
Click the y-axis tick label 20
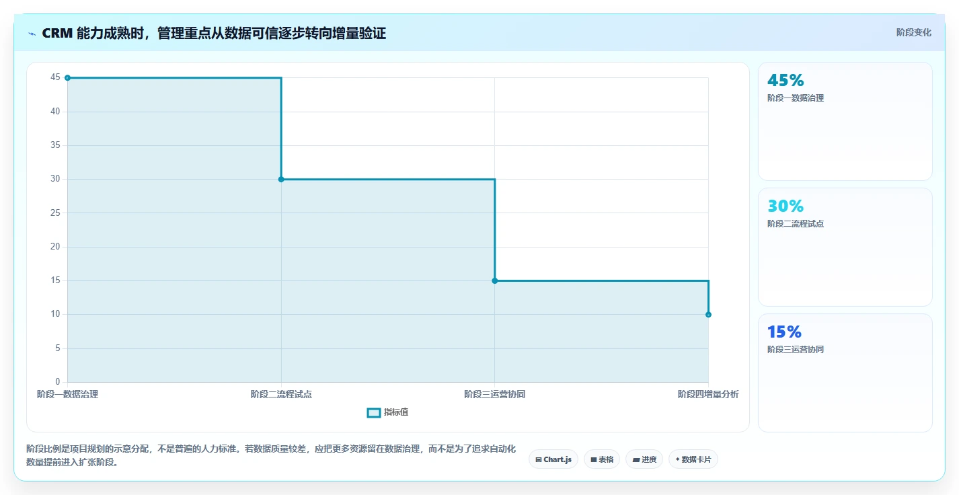[55, 247]
